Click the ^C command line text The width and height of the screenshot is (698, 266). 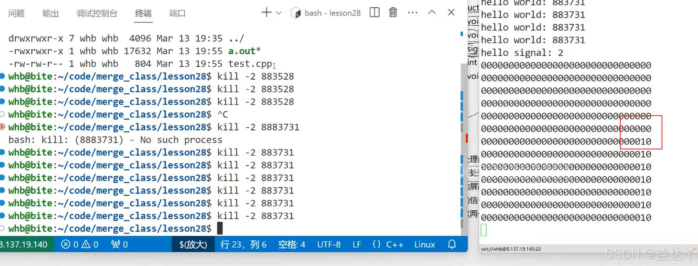222,115
